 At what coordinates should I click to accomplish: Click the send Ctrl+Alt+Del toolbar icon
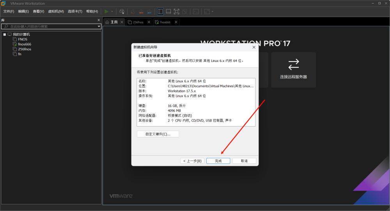(x=122, y=12)
